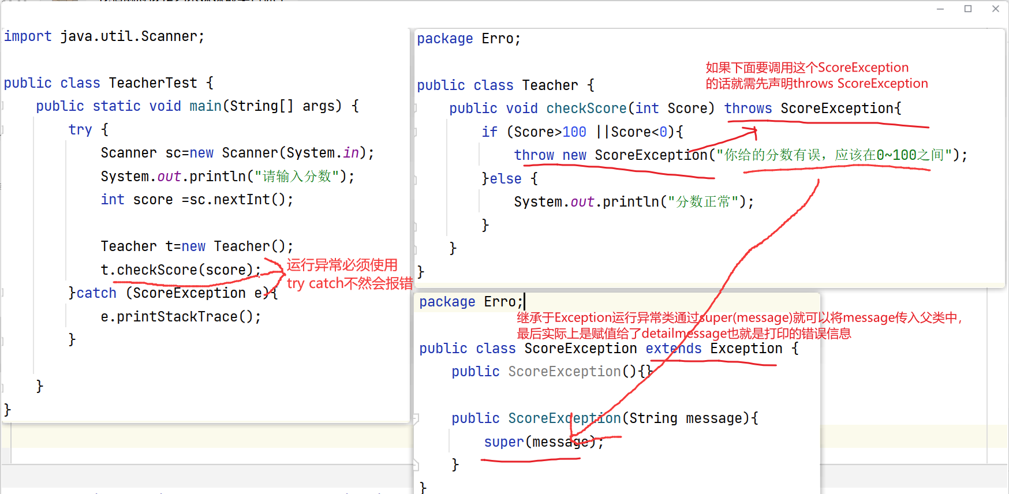Screen dimensions: 1009x494
Task: Click the 'throws' keyword in checkScore
Action: [748, 108]
